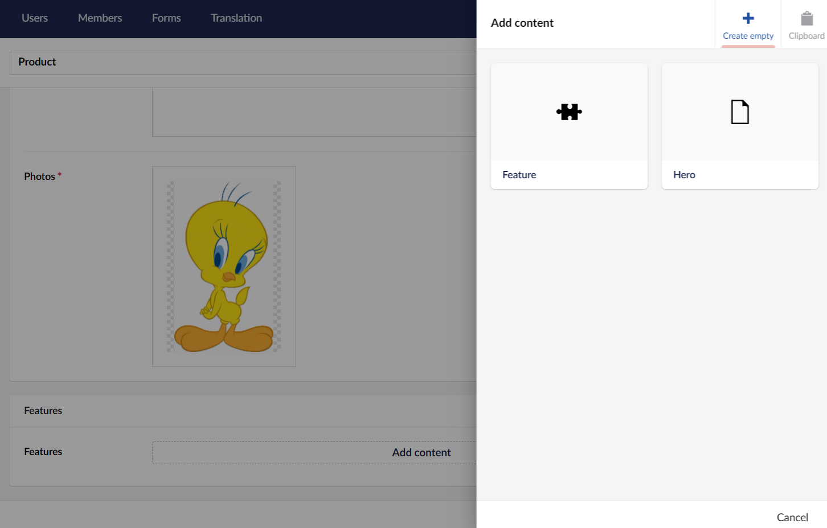
Task: Click the Clipboard paste icon
Action: point(806,18)
